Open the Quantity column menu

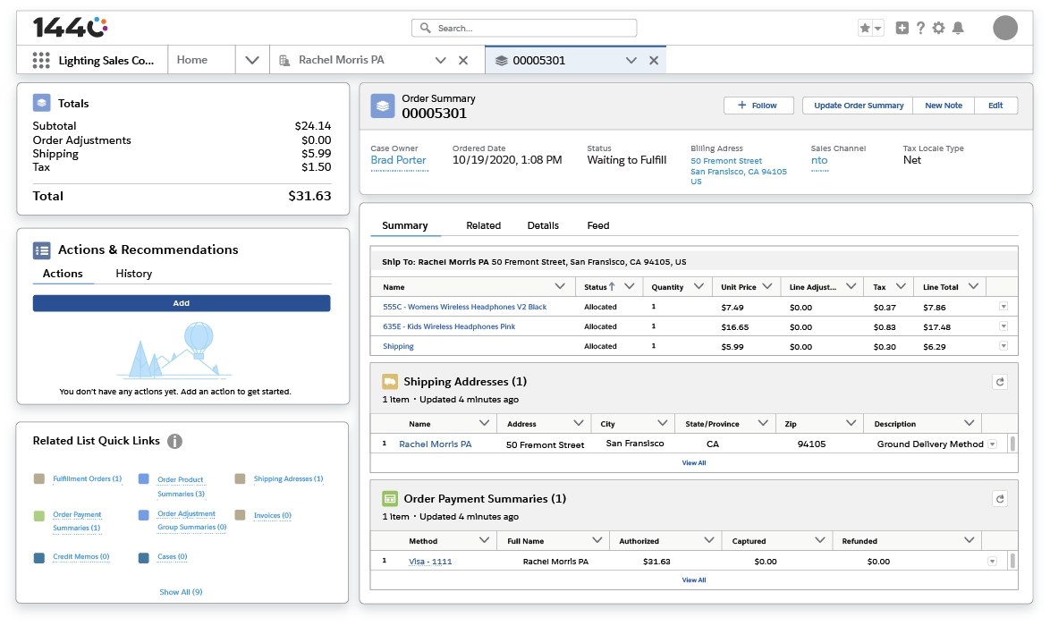699,286
